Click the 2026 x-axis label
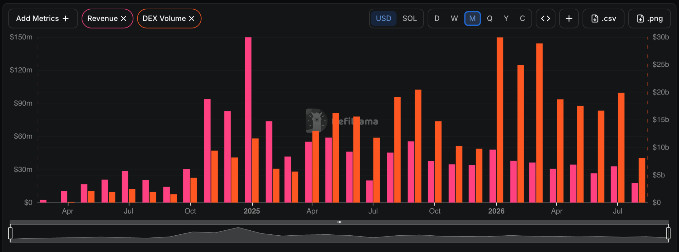Image resolution: width=679 pixels, height=252 pixels. click(496, 211)
